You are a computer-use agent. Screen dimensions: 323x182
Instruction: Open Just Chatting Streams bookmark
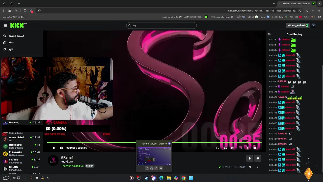[196, 17]
